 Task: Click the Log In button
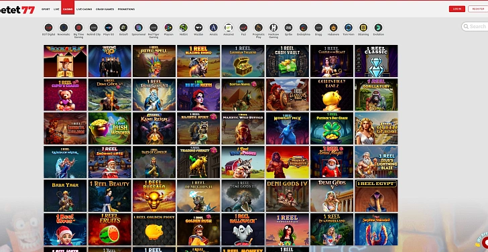click(457, 9)
